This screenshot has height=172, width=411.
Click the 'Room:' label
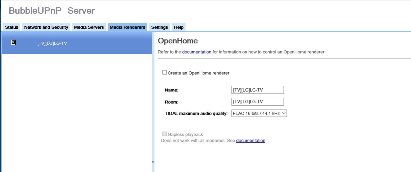click(x=171, y=102)
